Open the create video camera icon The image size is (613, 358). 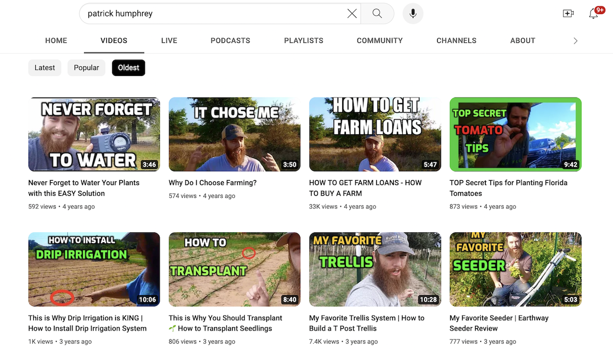[568, 14]
